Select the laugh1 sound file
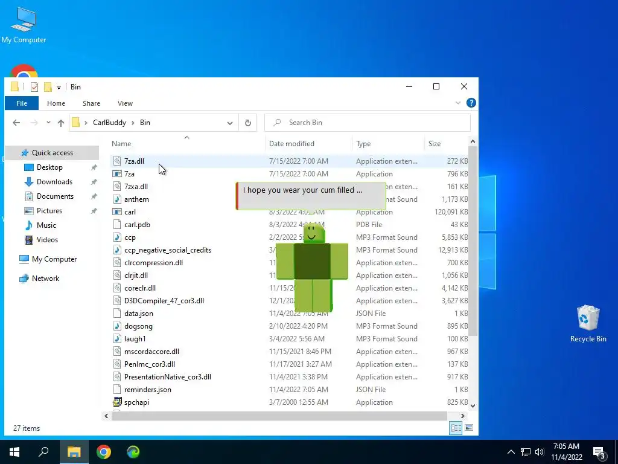Viewport: 618px width, 464px height. pyautogui.click(x=135, y=339)
